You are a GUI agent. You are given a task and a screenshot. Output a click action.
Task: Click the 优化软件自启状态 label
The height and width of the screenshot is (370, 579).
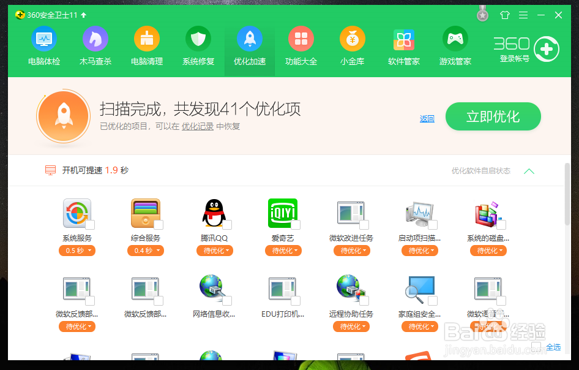click(x=481, y=171)
